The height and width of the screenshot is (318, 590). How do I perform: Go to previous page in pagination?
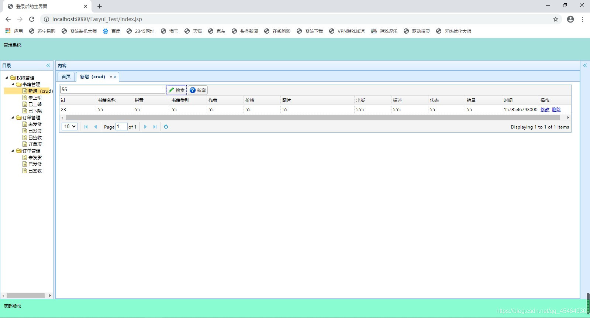tap(96, 127)
